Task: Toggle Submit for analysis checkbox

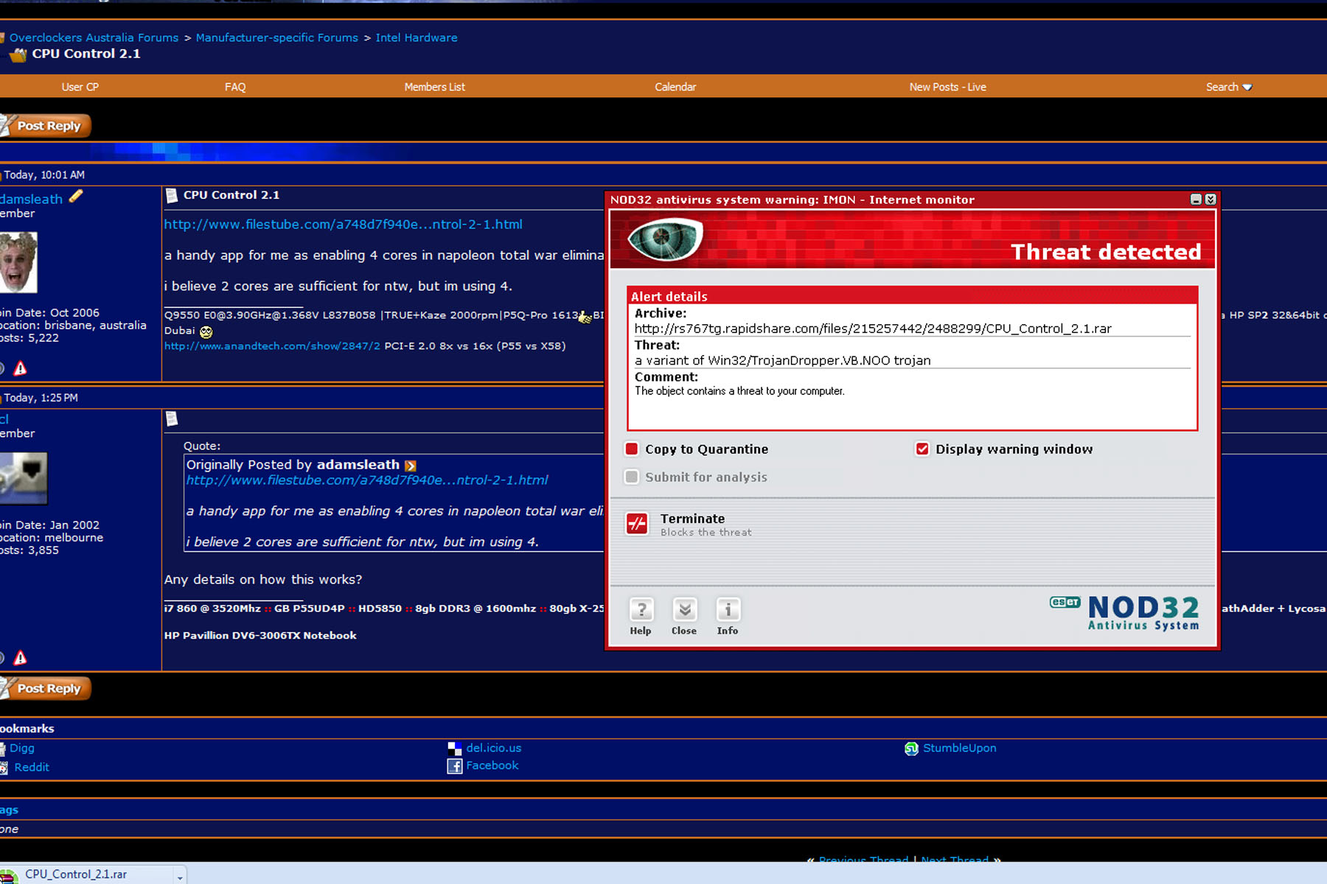Action: click(x=632, y=477)
